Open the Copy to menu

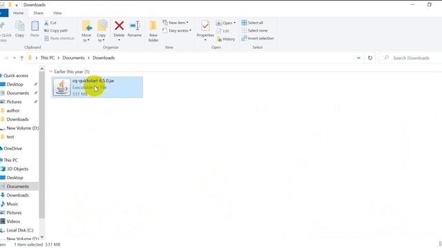tap(102, 31)
